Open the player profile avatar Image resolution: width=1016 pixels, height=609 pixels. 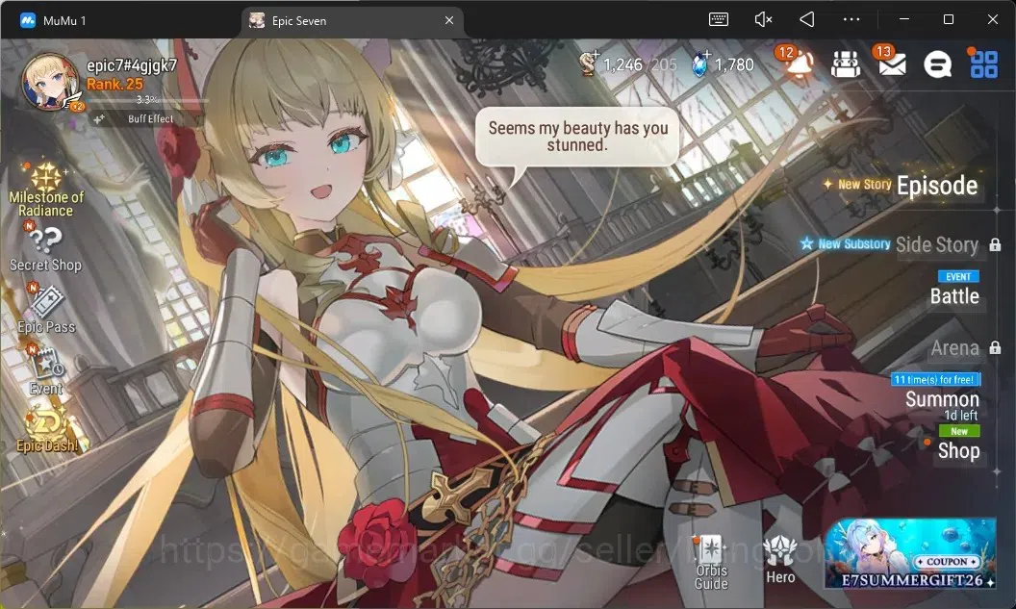51,83
